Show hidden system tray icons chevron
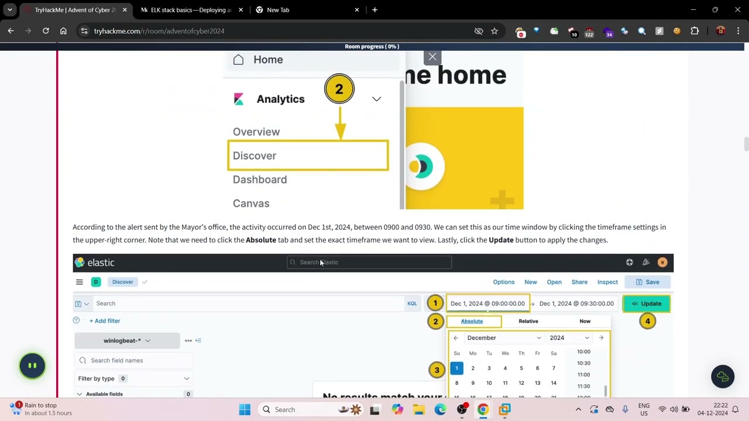The image size is (749, 421). 578,409
